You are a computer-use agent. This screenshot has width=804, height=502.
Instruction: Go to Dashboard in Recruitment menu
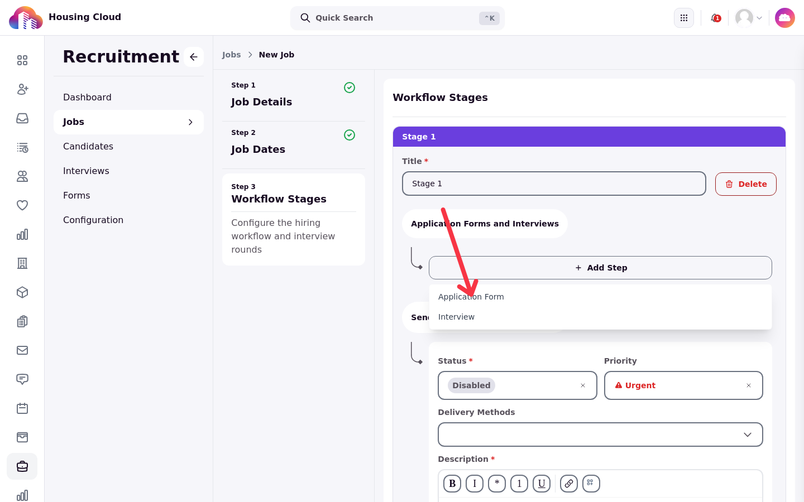point(128,98)
